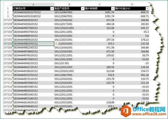The image size is (168, 119).
Task: Click sales value 742.9
Action: (100, 75)
